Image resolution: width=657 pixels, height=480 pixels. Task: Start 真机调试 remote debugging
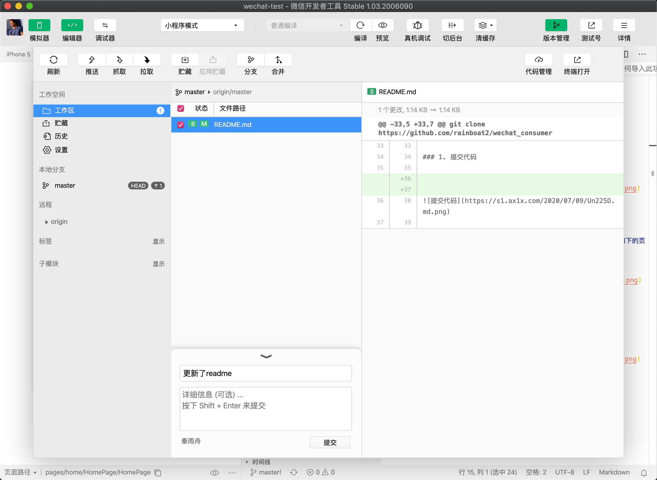coord(417,25)
